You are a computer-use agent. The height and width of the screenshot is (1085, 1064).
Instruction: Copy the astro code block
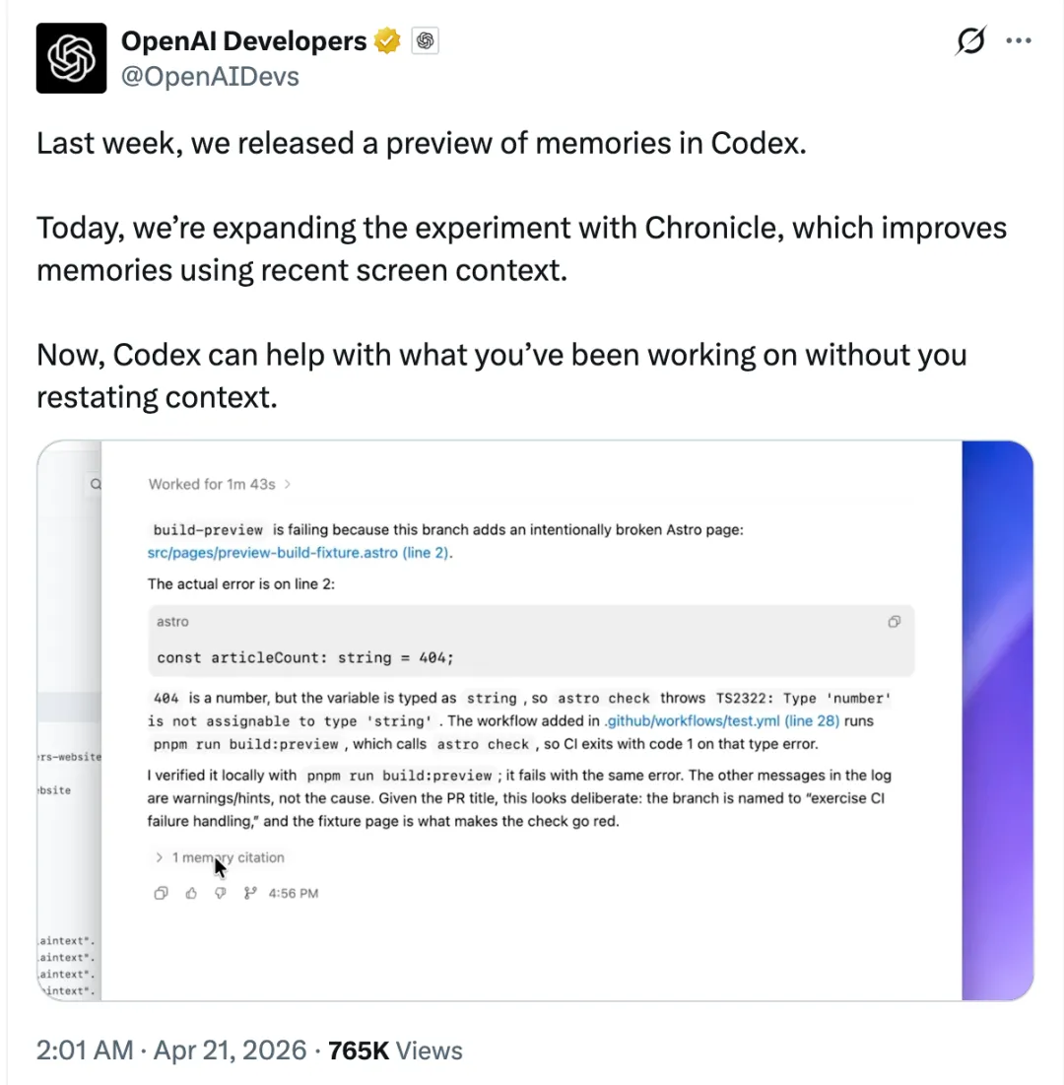894,622
